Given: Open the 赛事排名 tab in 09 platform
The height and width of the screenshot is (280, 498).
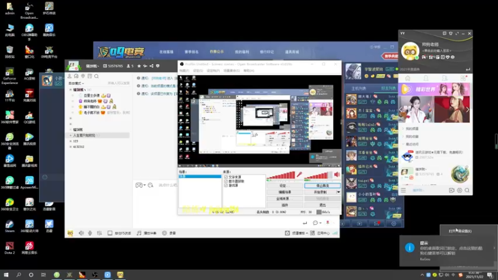Looking at the screenshot, I should [x=192, y=52].
